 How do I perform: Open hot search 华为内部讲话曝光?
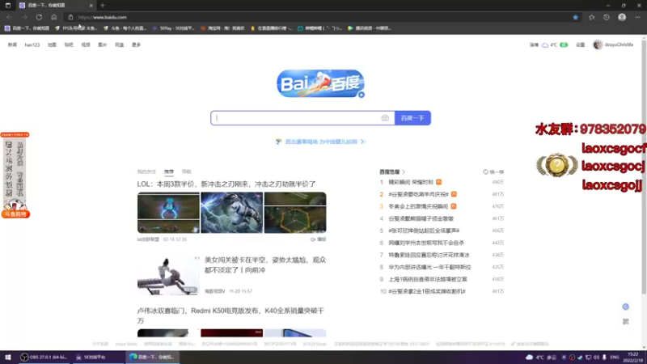(429, 267)
